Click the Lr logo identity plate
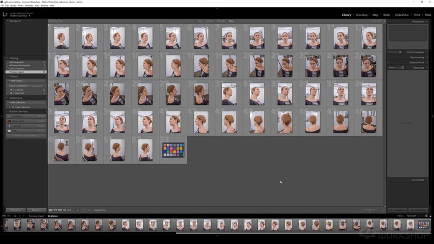 pos(5,14)
